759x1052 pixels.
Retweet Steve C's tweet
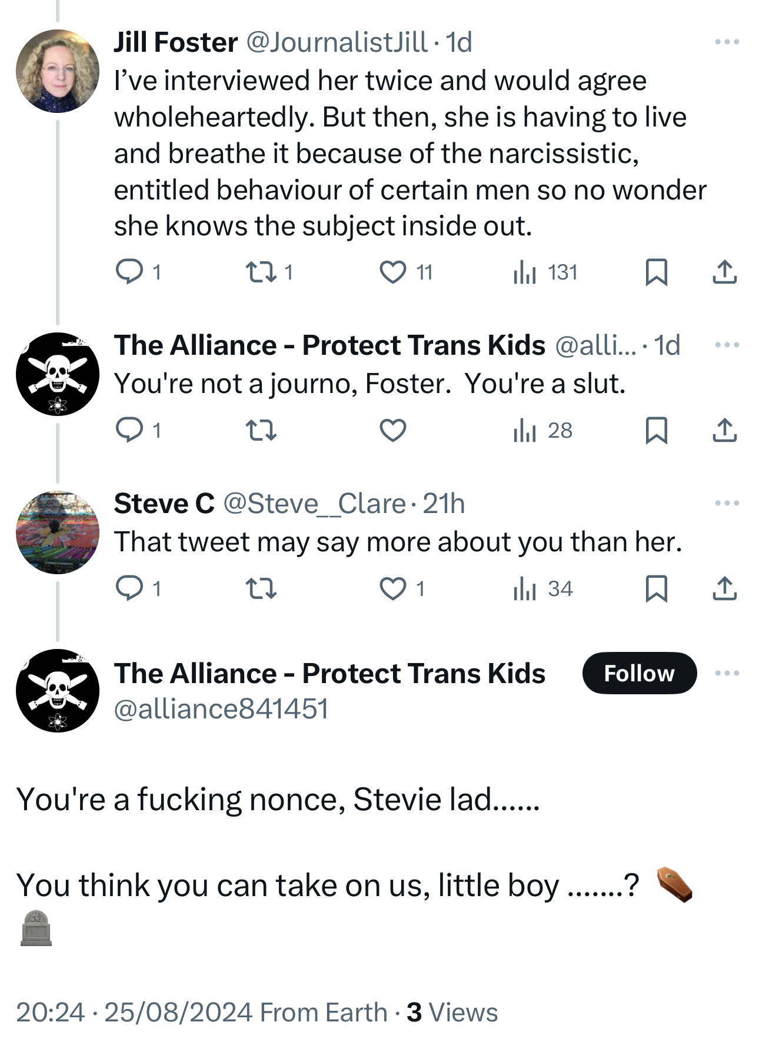click(260, 589)
